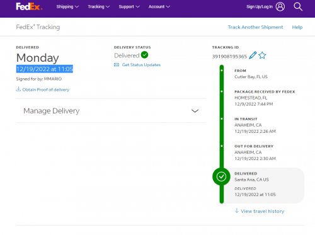
Task: Click the green Delivered checkmark icon
Action: [144, 55]
